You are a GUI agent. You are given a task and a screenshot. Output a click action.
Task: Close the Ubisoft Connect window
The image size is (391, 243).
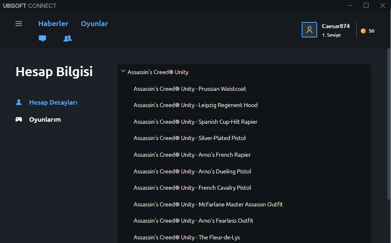[382, 5]
